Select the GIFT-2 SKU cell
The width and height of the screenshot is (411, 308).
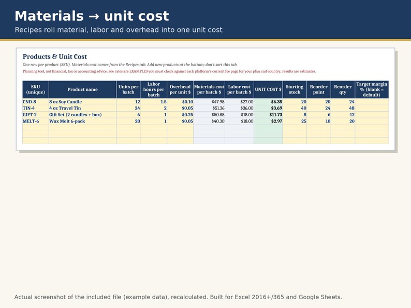click(x=36, y=115)
